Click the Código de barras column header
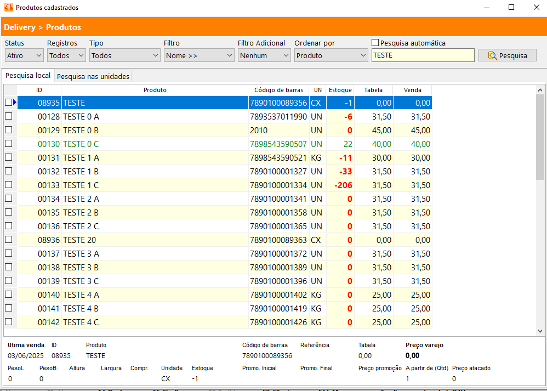 [278, 90]
